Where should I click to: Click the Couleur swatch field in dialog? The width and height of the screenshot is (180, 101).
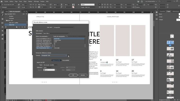[x=49, y=70]
